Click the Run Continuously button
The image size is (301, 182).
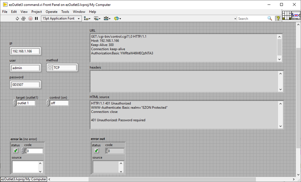coord(23,19)
